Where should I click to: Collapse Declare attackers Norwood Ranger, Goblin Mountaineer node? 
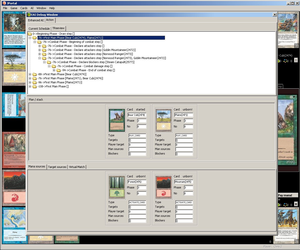pyautogui.click(x=40, y=58)
